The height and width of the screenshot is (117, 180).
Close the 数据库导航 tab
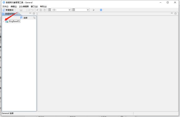coord(17,14)
